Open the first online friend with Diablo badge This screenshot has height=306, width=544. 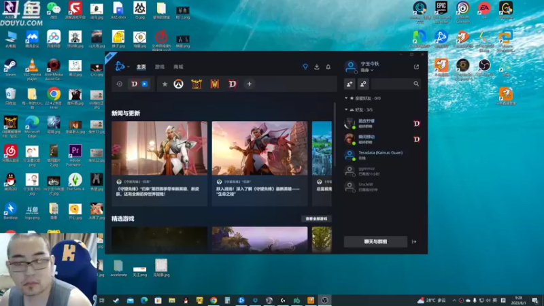(382, 124)
